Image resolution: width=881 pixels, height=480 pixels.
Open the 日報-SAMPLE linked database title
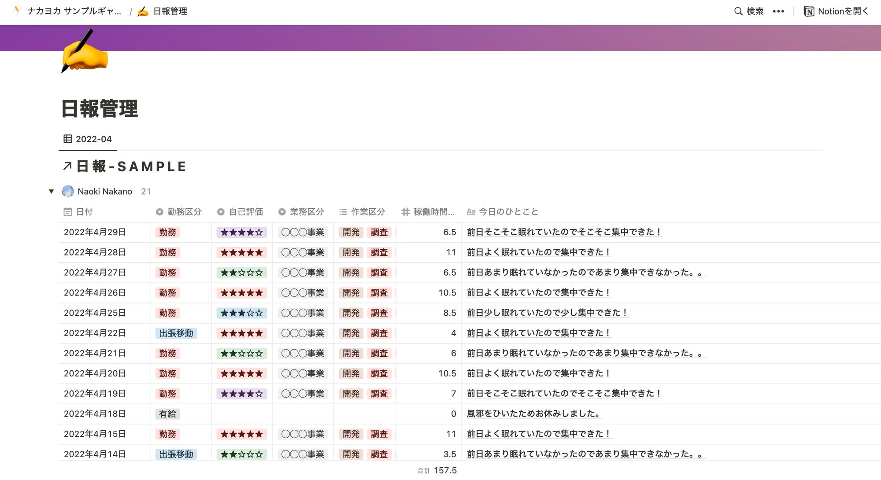[x=131, y=166]
